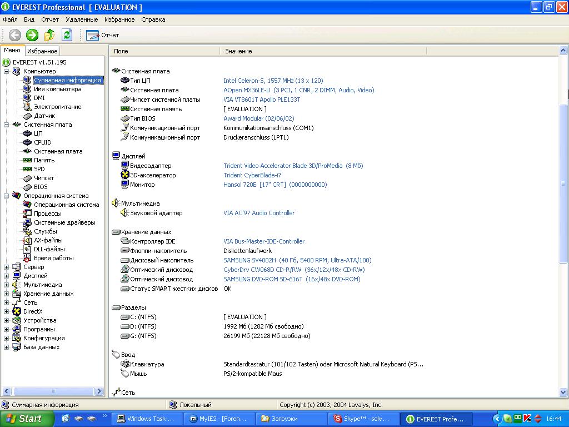569x427 pixels.
Task: Expand the Сервер tree node
Action: [6, 267]
